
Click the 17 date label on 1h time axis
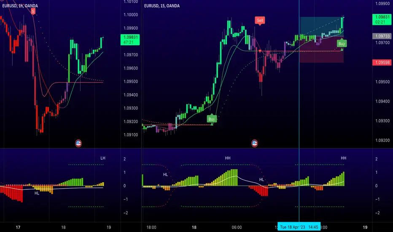(x=18, y=227)
